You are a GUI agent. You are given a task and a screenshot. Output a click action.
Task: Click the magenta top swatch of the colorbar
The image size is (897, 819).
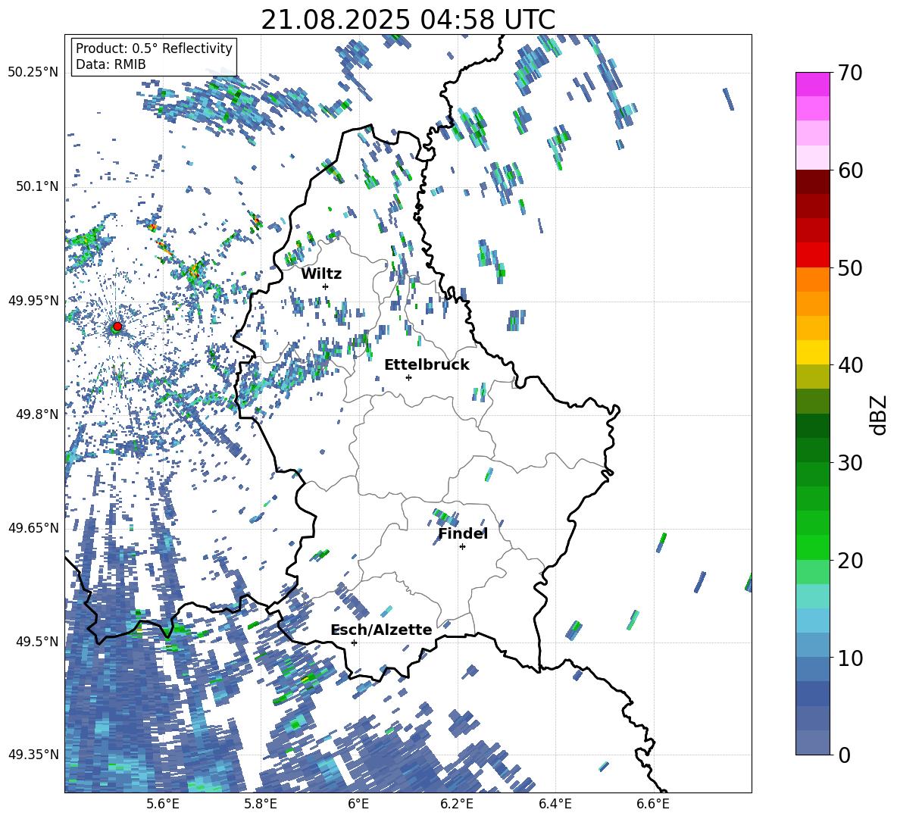point(812,84)
